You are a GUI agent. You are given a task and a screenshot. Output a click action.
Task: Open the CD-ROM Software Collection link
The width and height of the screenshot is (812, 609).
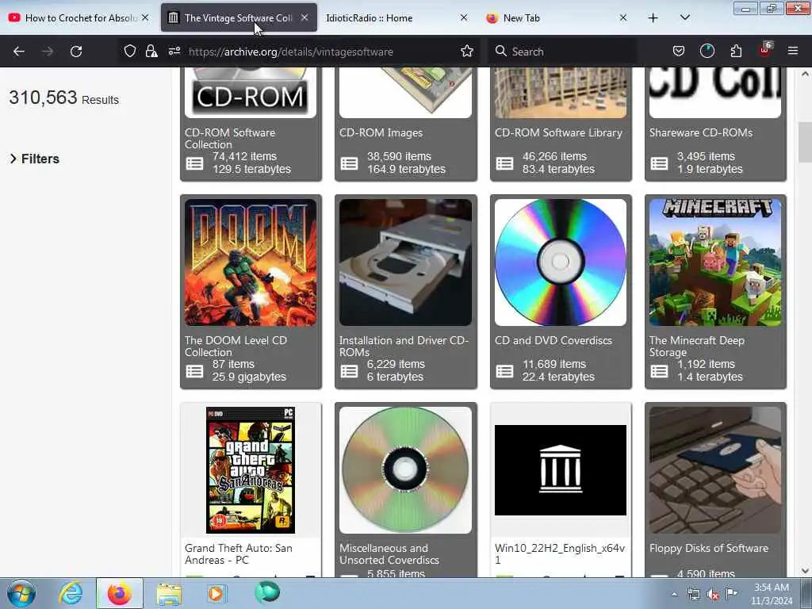click(230, 138)
